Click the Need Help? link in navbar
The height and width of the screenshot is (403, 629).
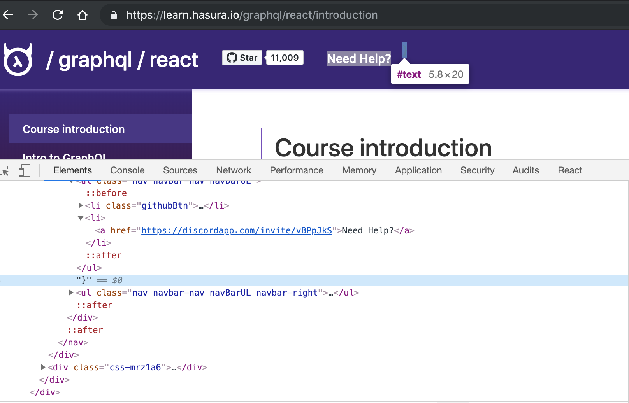359,59
